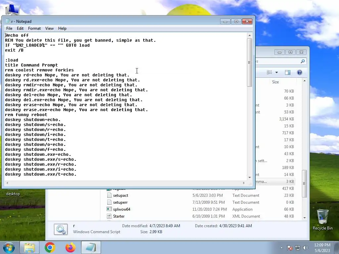Click Notepad horizontal scrollbar right arrow

(244, 183)
